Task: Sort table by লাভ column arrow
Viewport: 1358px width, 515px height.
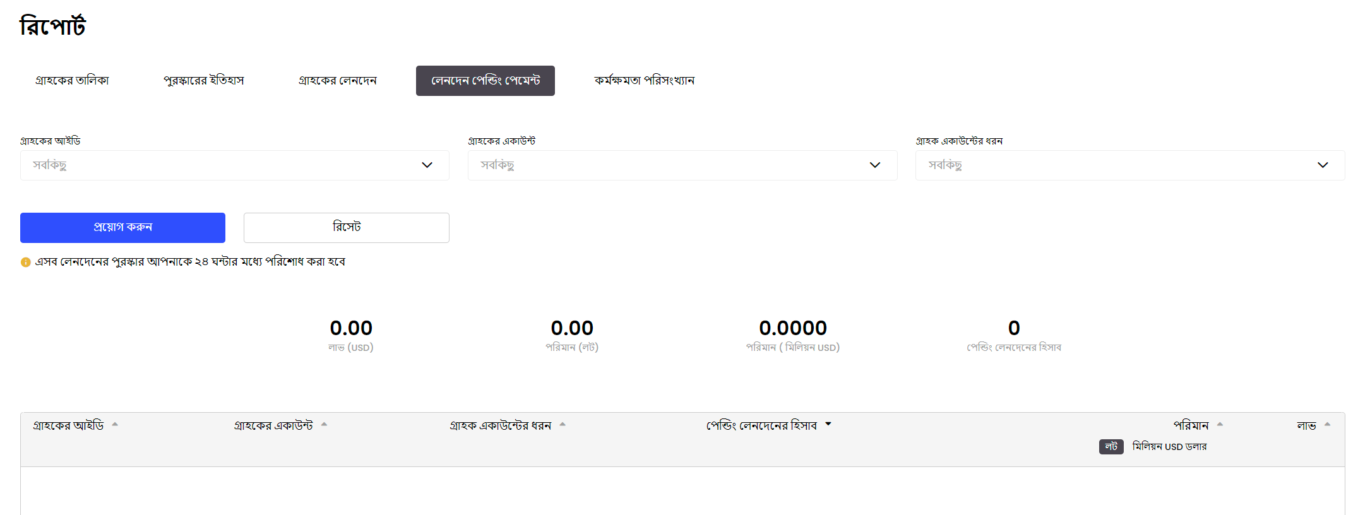Action: 1328,425
